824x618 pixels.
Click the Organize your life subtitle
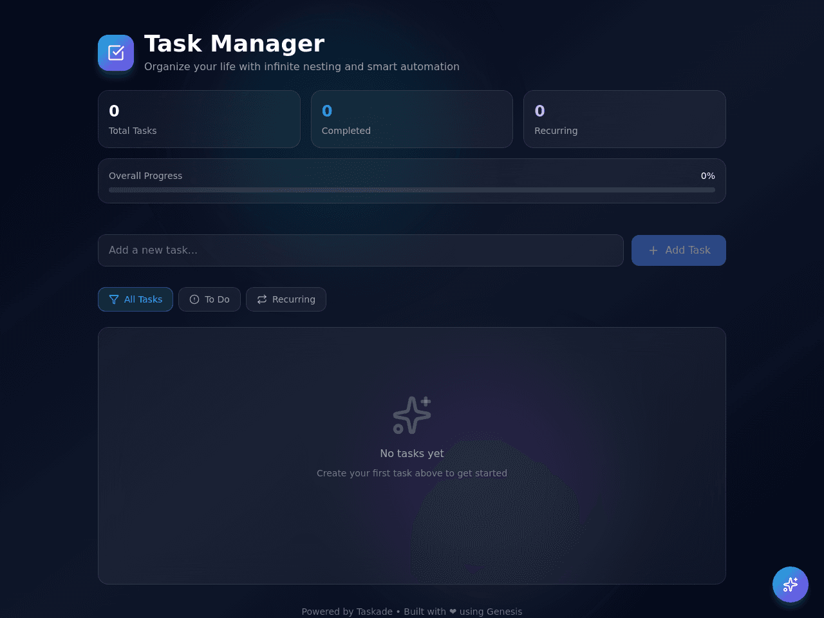coord(302,67)
